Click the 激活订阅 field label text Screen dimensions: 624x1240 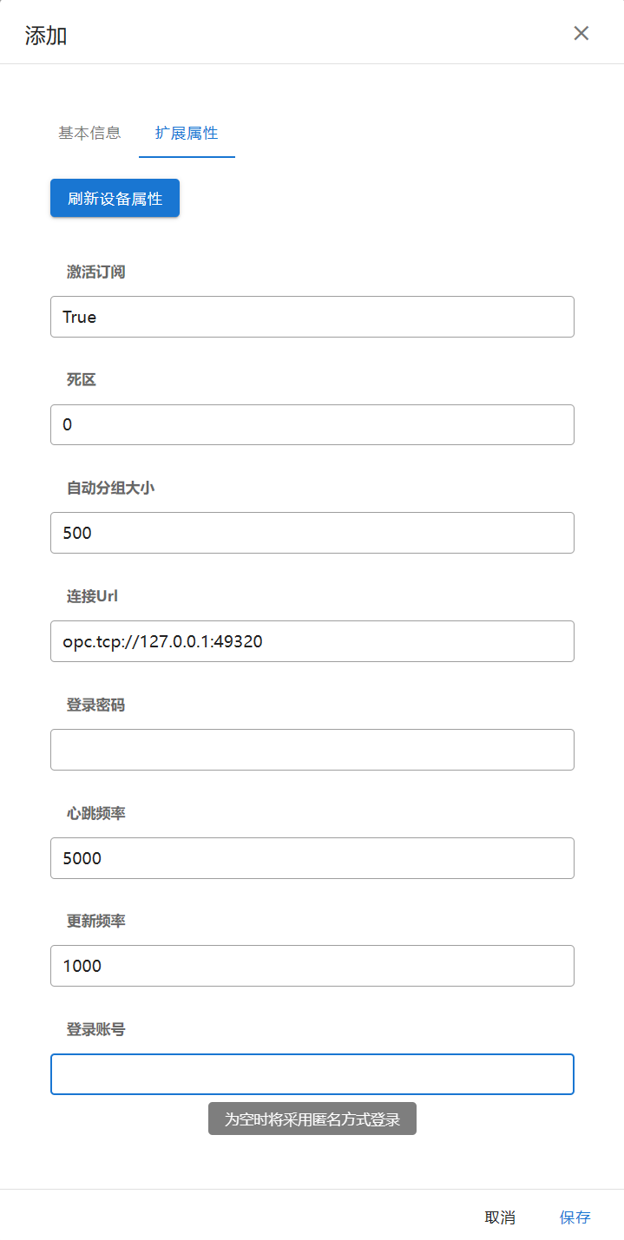point(96,272)
